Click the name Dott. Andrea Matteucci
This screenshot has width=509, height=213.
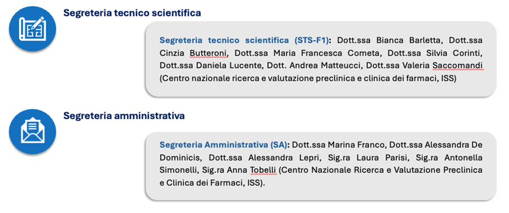click(314, 66)
